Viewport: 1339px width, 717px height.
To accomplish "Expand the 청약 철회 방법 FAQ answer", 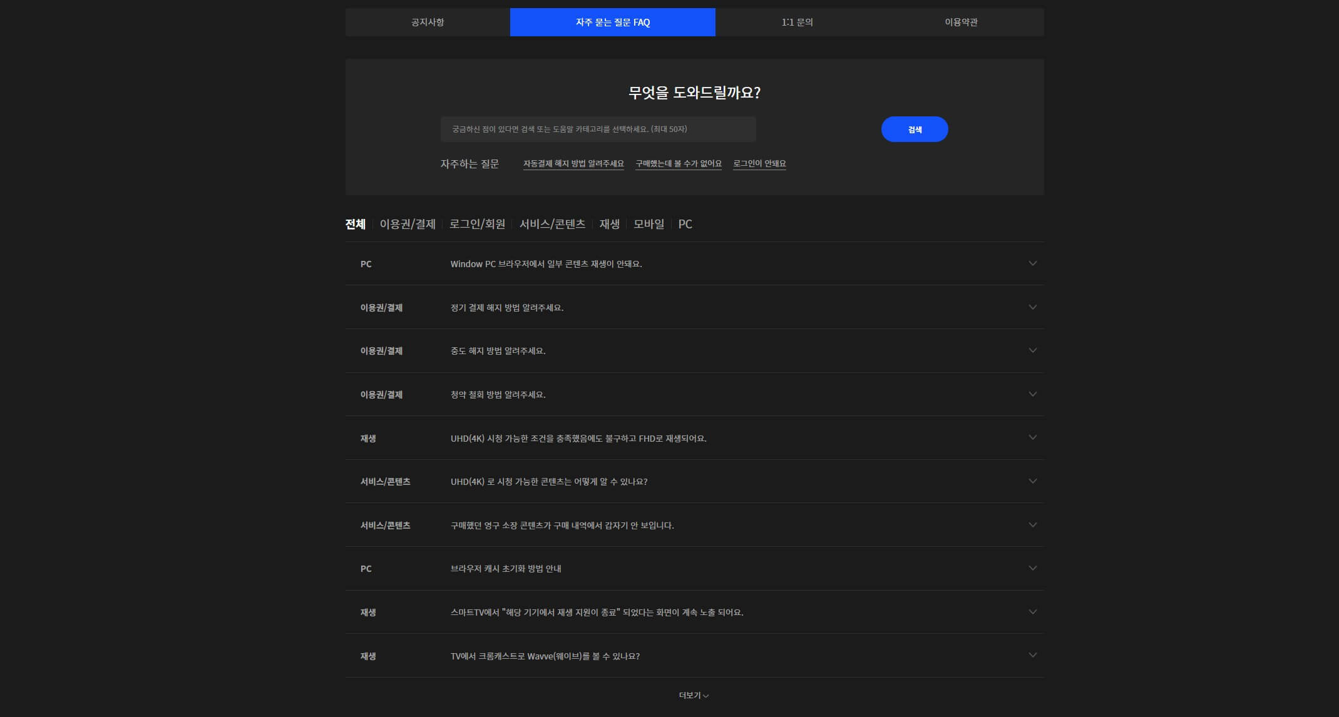I will [x=694, y=395].
